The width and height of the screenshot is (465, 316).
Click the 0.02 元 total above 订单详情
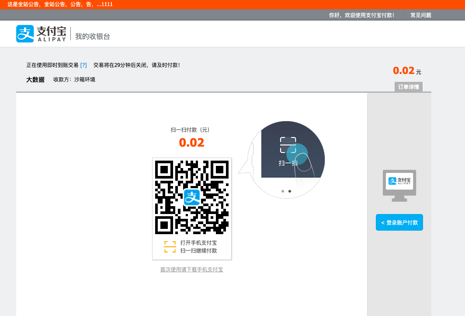tap(406, 71)
